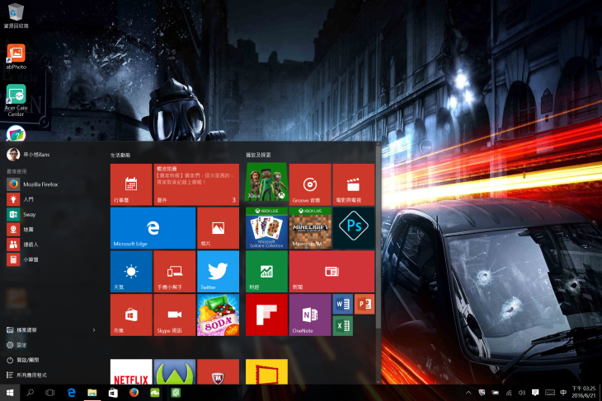
Task: Open the Candy Crush Soda tile
Action: pos(218,315)
